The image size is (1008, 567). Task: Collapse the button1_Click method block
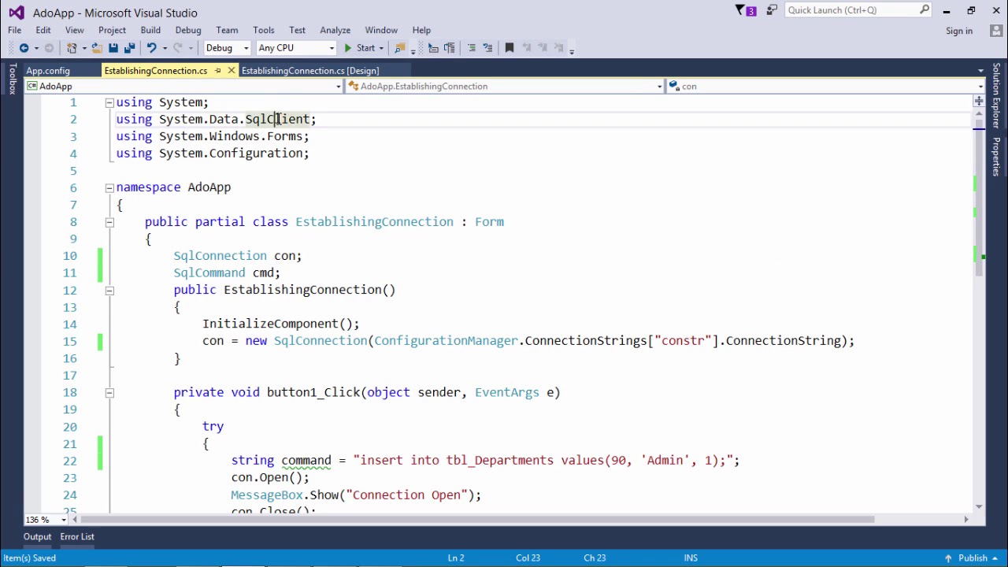pyautogui.click(x=109, y=392)
